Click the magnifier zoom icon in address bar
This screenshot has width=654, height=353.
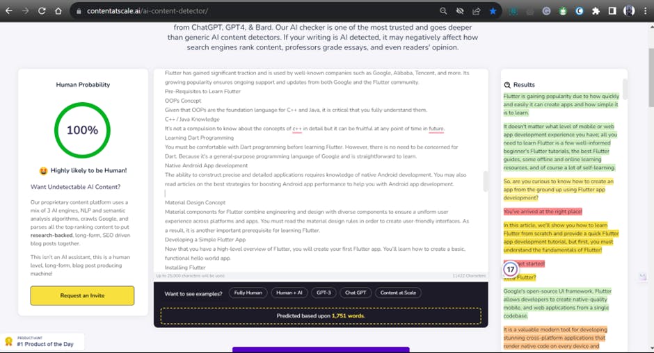point(443,11)
